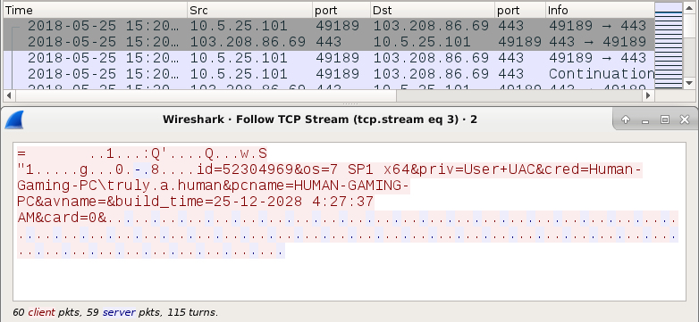Click the packet list horizontal scrollbar thumb
Screen dimensions: 699x322
(206, 95)
